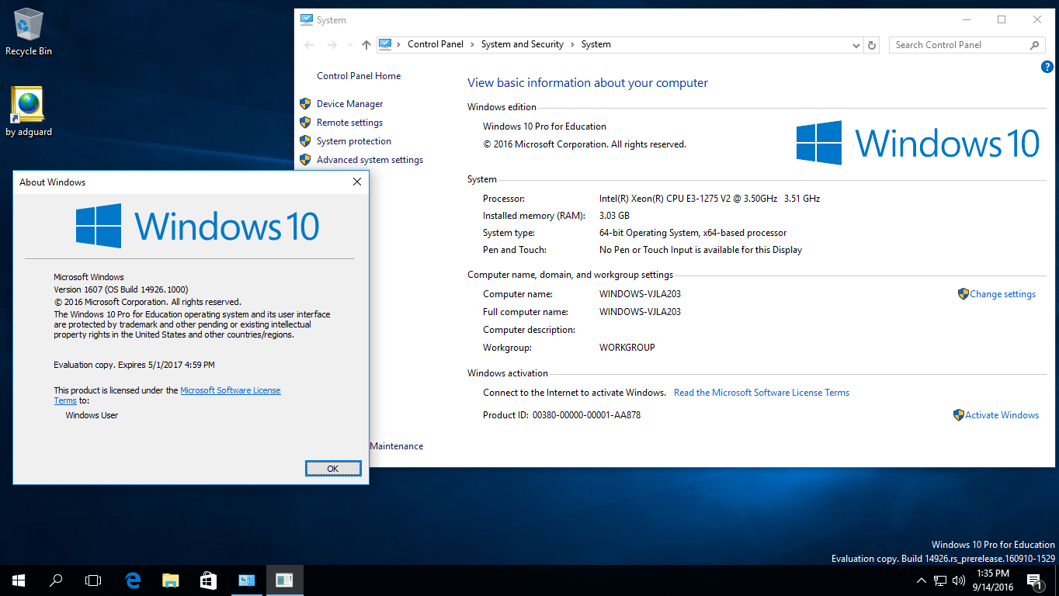
Task: Open System protection
Action: point(354,141)
